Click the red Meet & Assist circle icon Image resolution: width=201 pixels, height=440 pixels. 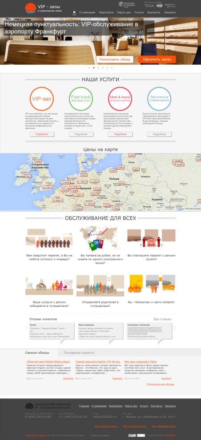tap(120, 99)
